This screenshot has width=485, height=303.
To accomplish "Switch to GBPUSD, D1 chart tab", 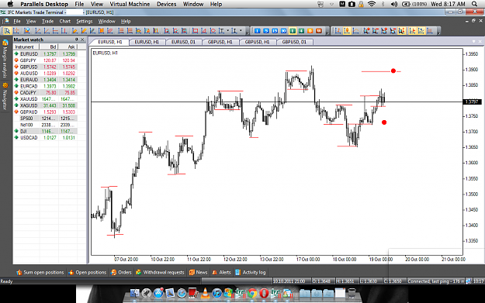I will 294,42.
